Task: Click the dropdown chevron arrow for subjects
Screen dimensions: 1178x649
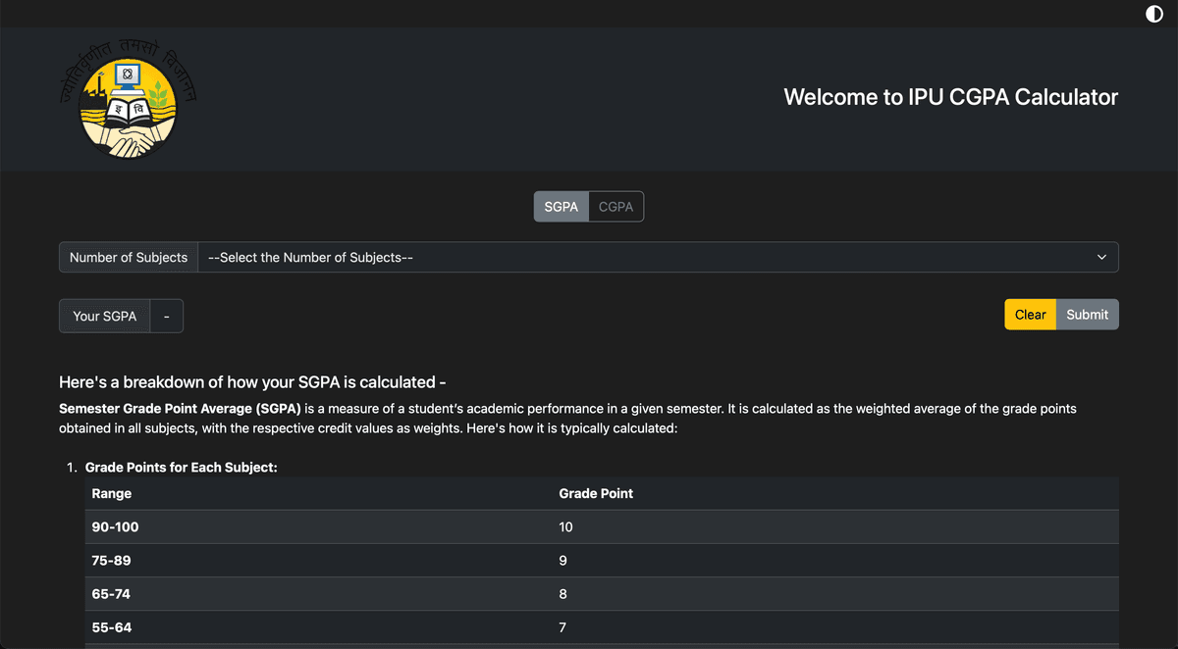Action: (1101, 258)
